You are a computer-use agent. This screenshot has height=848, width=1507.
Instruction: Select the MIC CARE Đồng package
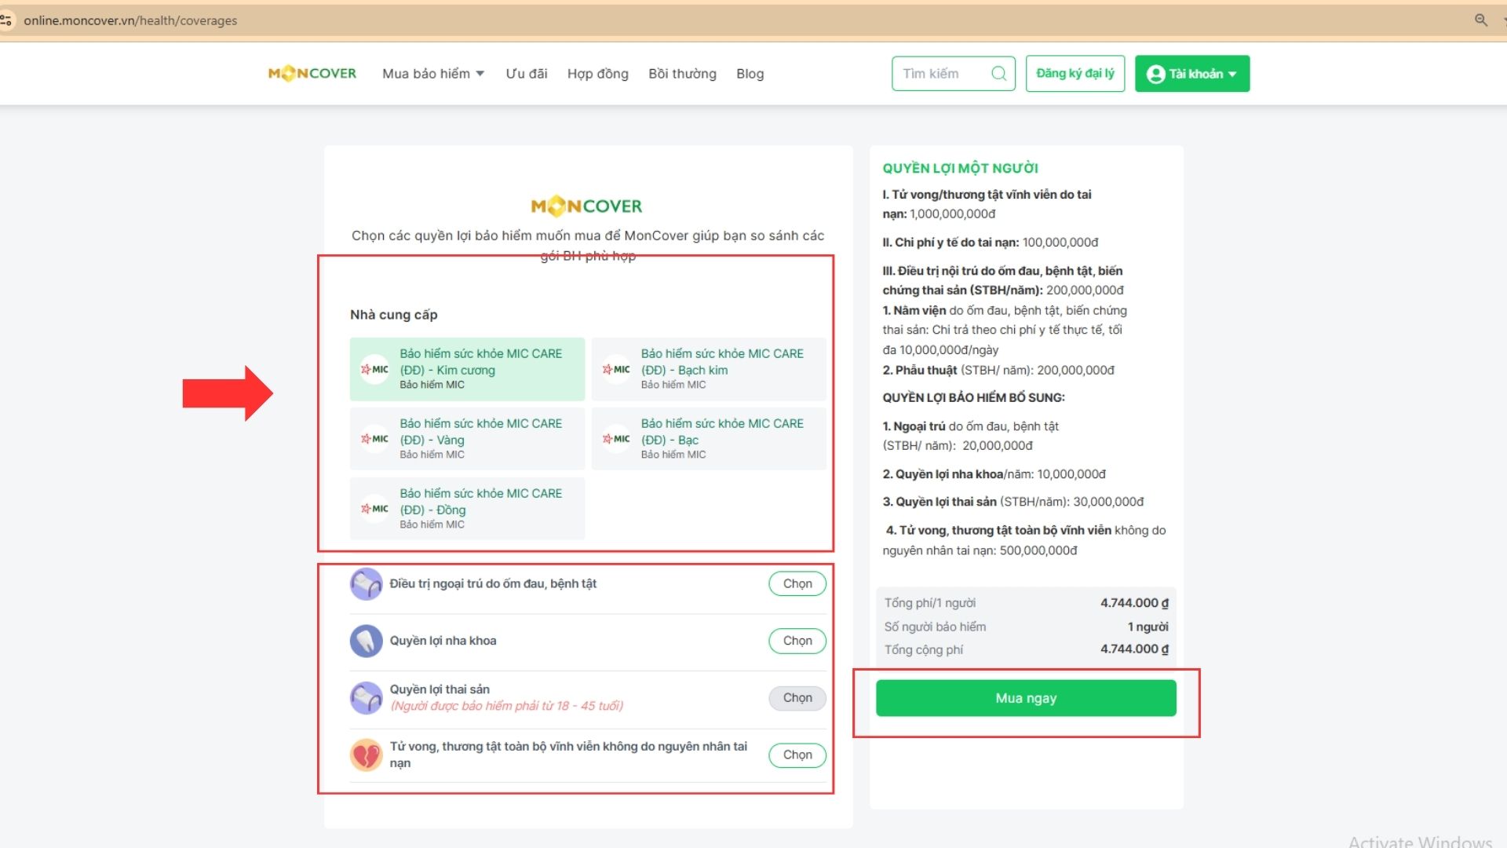click(467, 509)
